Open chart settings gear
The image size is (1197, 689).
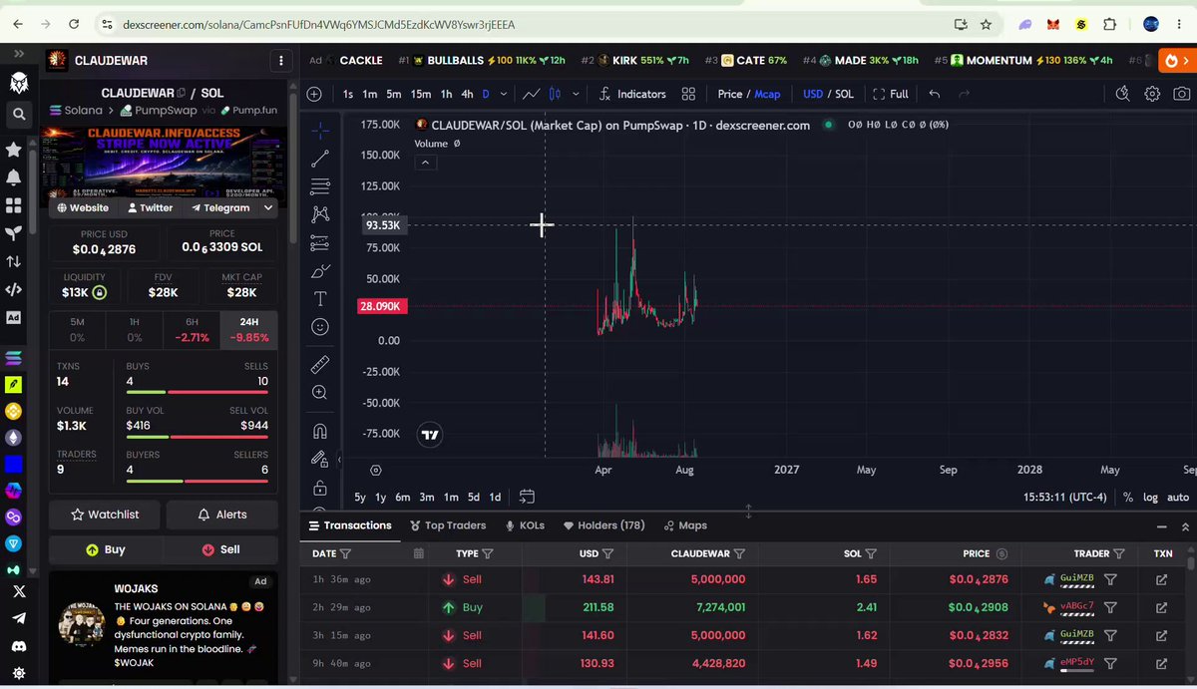tap(1153, 94)
